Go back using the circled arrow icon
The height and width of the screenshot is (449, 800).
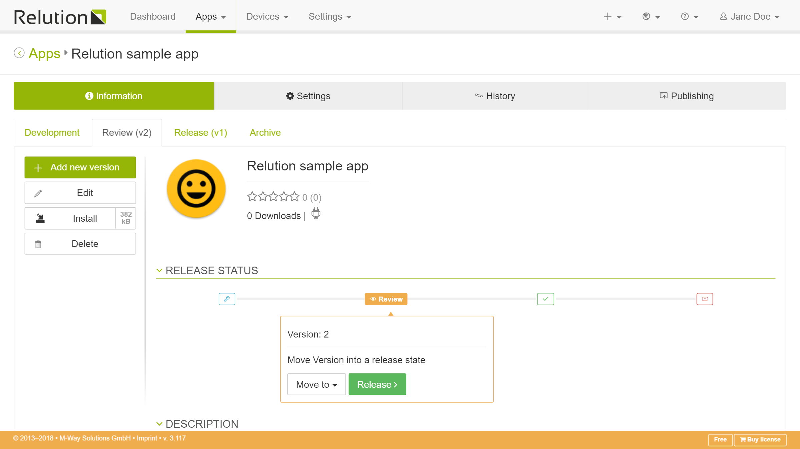19,53
